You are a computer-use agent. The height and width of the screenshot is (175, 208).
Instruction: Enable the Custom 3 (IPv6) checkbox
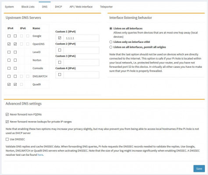(60, 62)
